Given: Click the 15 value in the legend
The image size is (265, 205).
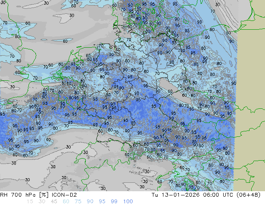Looking at the screenshot, I should point(30,201).
